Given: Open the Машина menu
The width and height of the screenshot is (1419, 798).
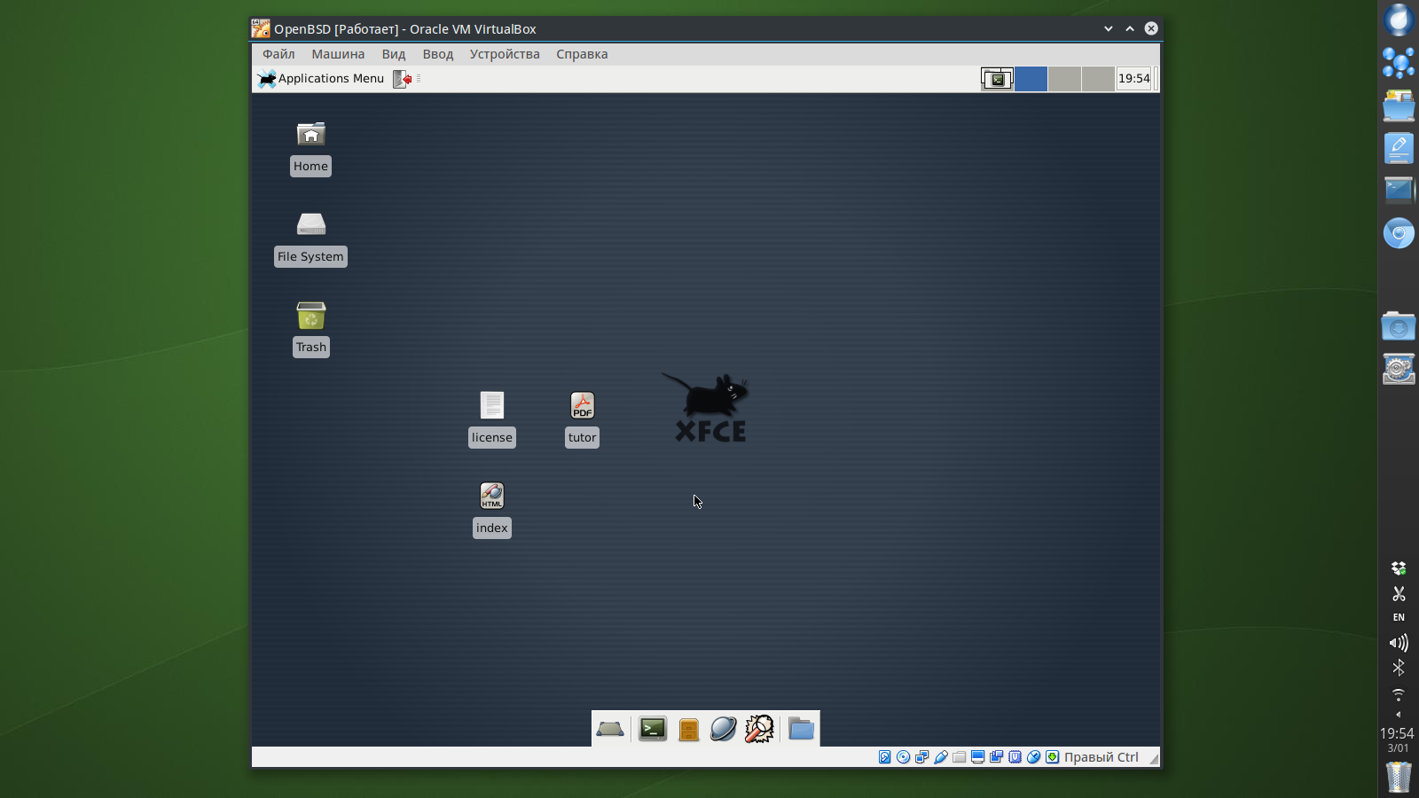Looking at the screenshot, I should pos(338,54).
